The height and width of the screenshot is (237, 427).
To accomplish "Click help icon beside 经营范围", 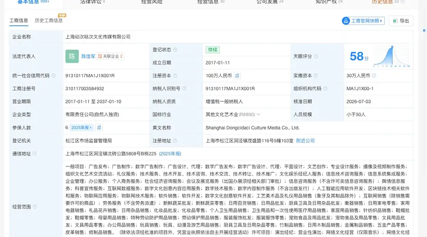I will tap(35, 207).
